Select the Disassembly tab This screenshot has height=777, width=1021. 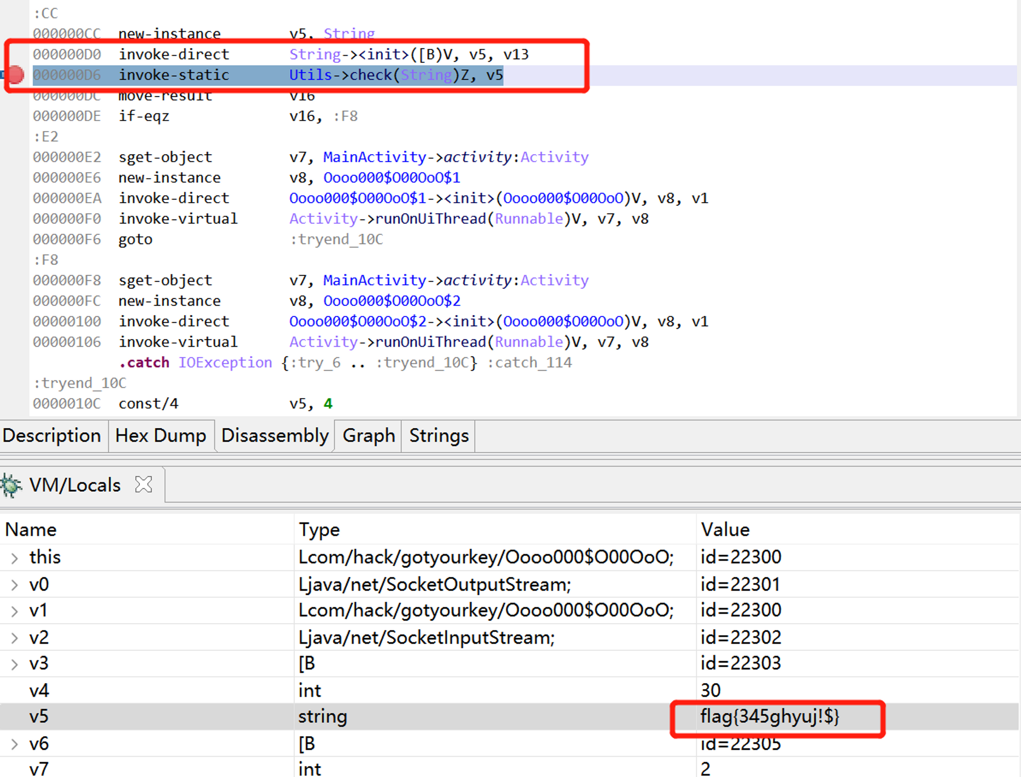click(275, 436)
